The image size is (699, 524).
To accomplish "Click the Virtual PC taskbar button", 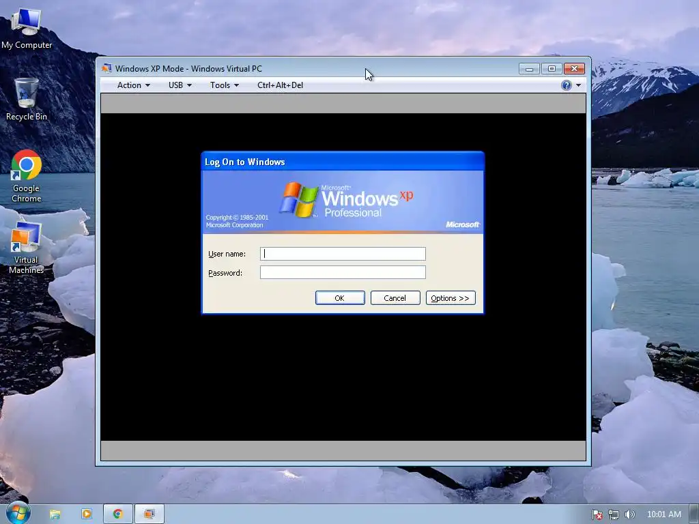I will tap(149, 514).
